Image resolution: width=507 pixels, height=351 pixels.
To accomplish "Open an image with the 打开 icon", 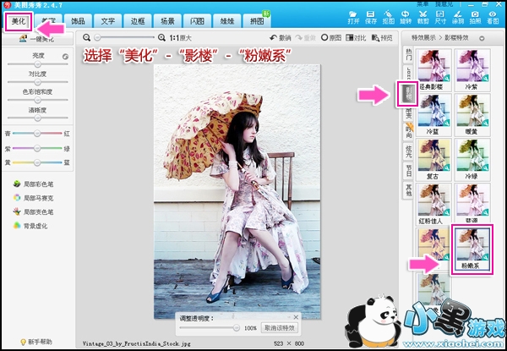I will click(353, 18).
